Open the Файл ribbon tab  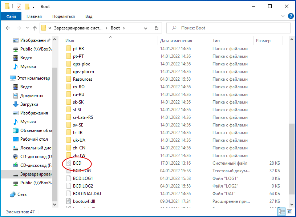click(x=11, y=16)
